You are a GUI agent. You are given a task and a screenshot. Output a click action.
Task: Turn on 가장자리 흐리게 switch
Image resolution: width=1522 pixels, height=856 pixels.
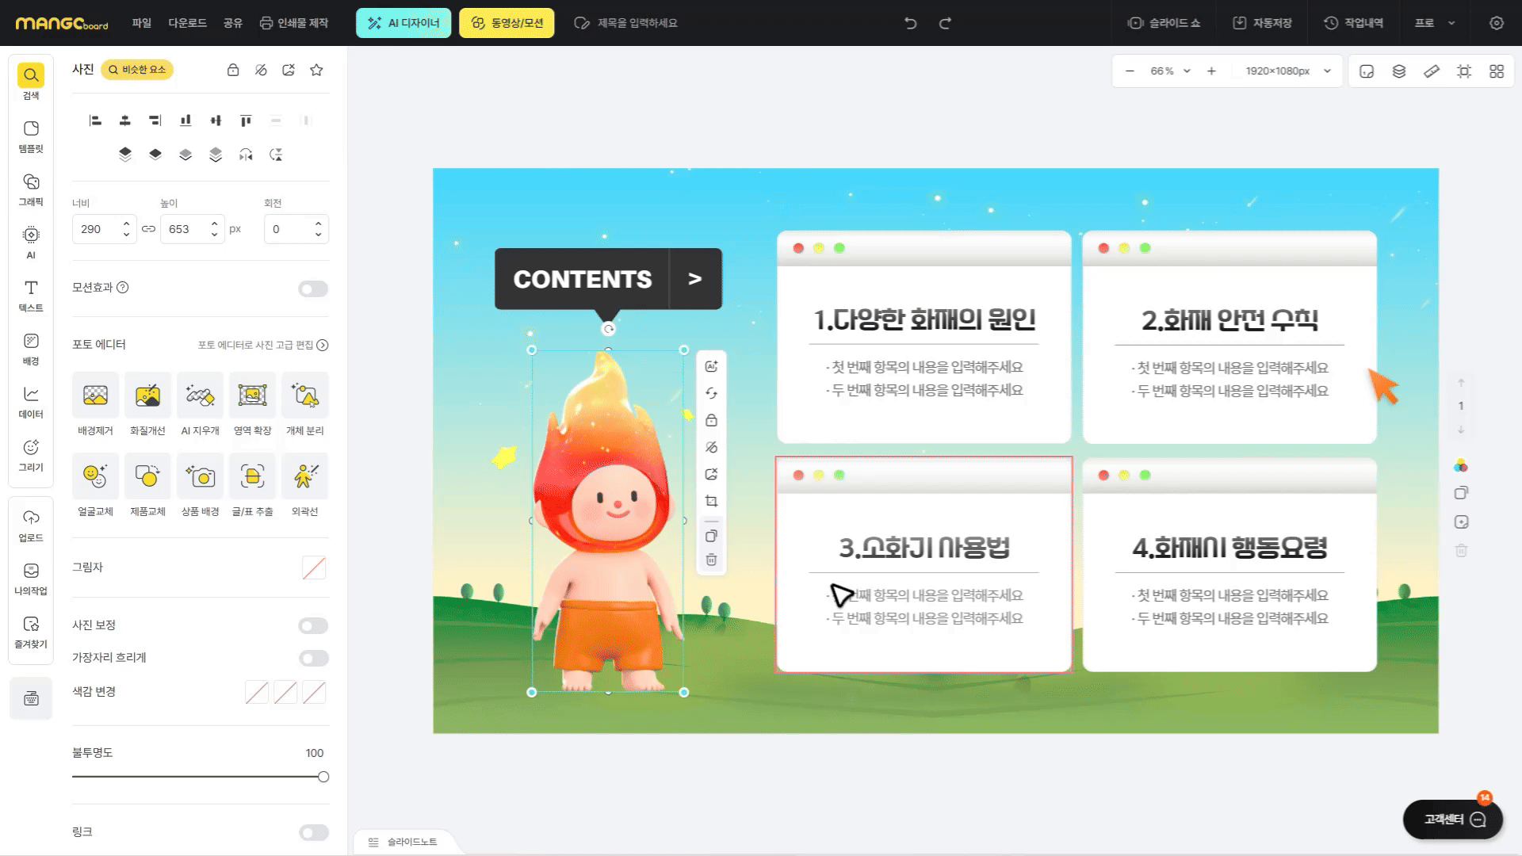pos(313,659)
